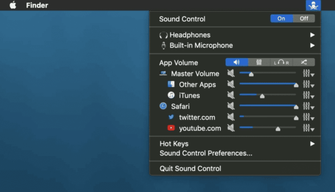The image size is (335, 192).
Task: Click the Sound Control title text
Action: (182, 19)
